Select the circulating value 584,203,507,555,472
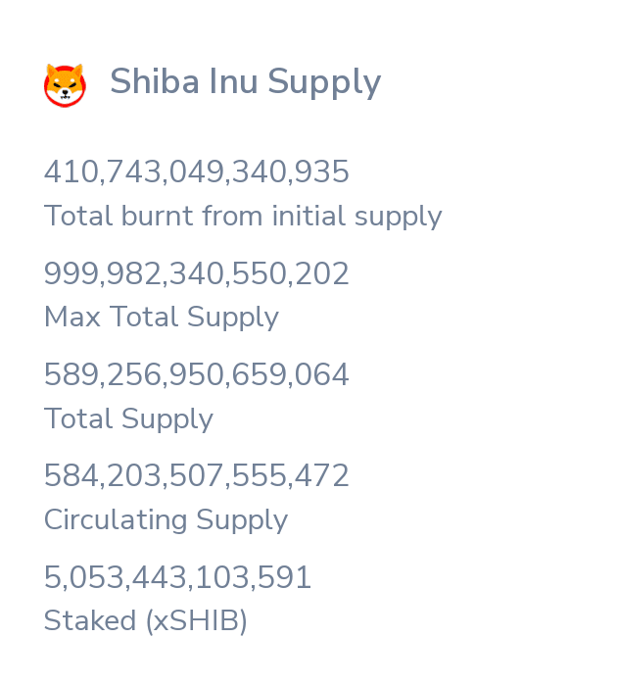Viewport: 617px width, 687px height. click(197, 476)
